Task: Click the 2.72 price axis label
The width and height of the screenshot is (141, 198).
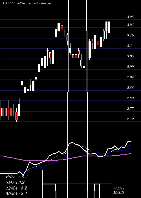Action: tap(130, 119)
